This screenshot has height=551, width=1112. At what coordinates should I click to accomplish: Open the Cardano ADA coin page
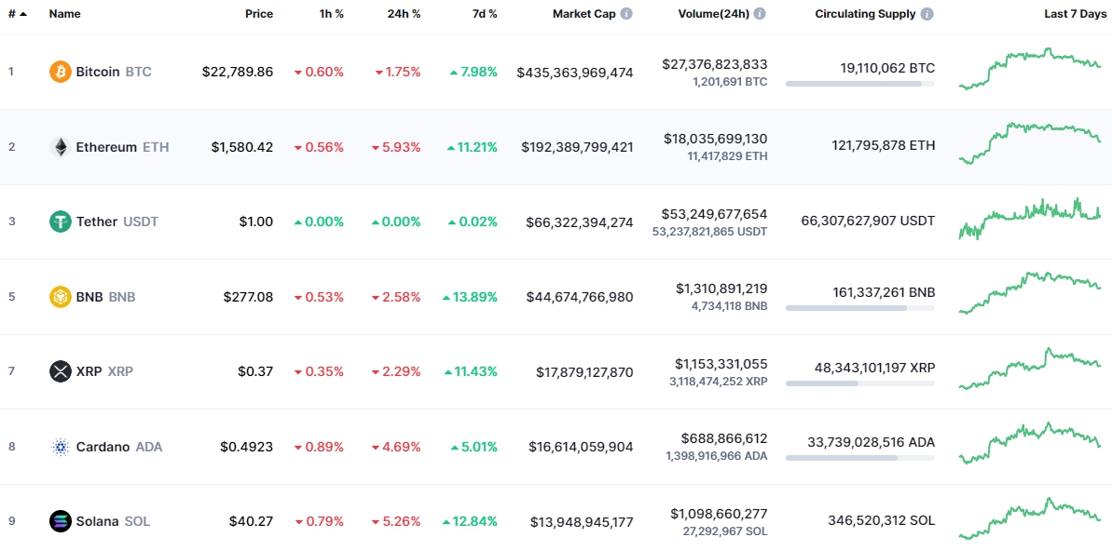coord(119,447)
